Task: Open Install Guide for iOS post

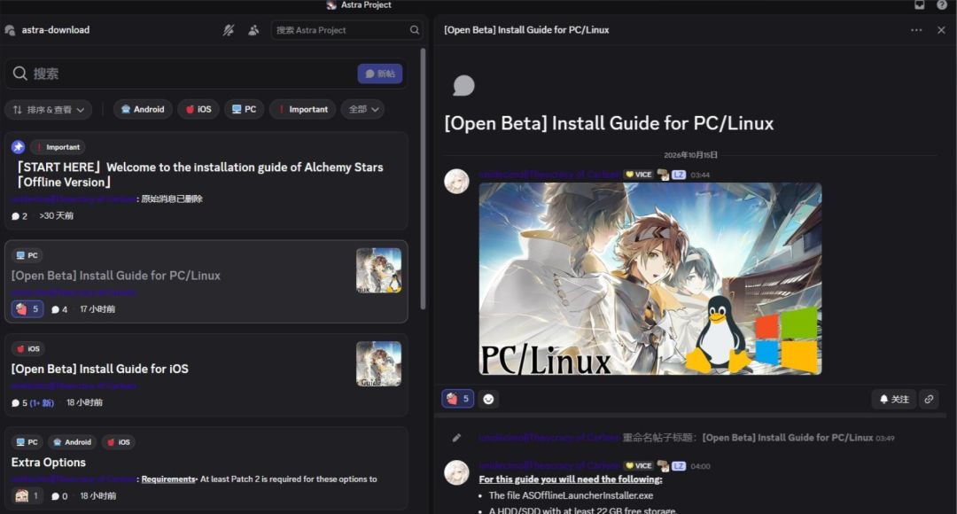Action: tap(206, 375)
